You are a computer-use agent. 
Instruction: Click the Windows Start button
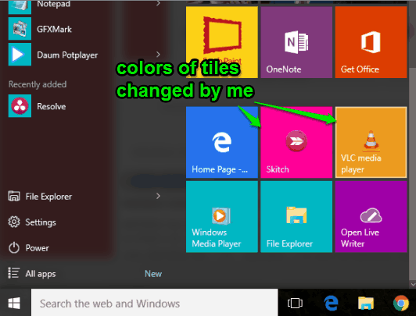[14, 303]
